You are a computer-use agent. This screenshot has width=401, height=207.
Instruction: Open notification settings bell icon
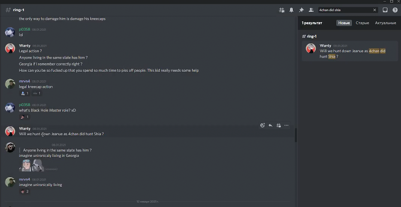coord(291,10)
